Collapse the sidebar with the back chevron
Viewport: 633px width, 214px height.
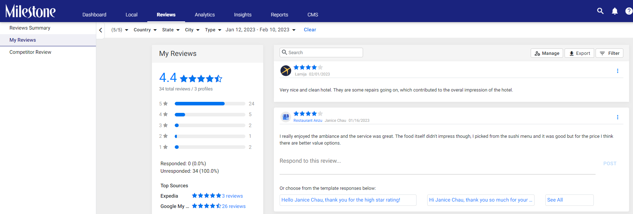[101, 30]
